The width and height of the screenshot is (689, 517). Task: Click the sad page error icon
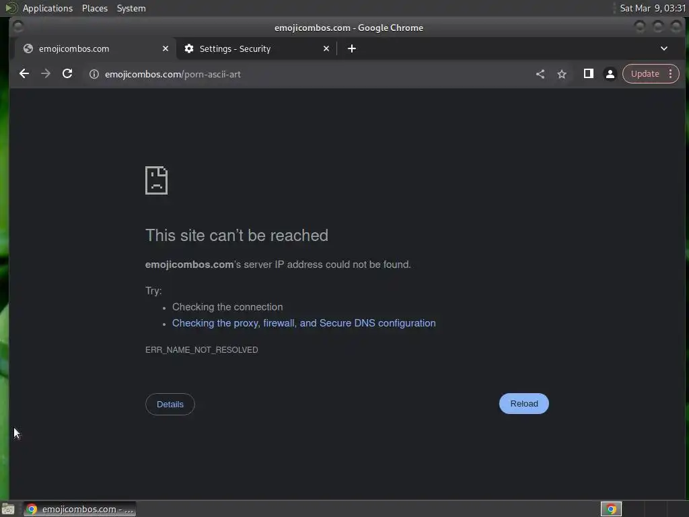(156, 180)
